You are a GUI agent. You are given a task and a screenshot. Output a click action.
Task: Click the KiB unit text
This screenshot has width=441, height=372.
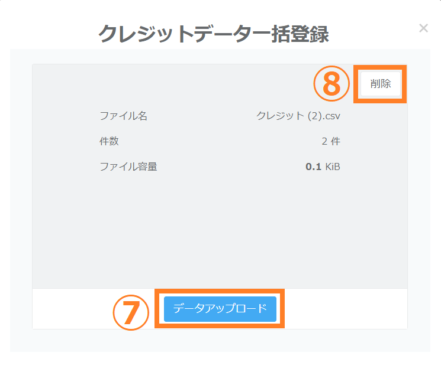click(x=333, y=167)
